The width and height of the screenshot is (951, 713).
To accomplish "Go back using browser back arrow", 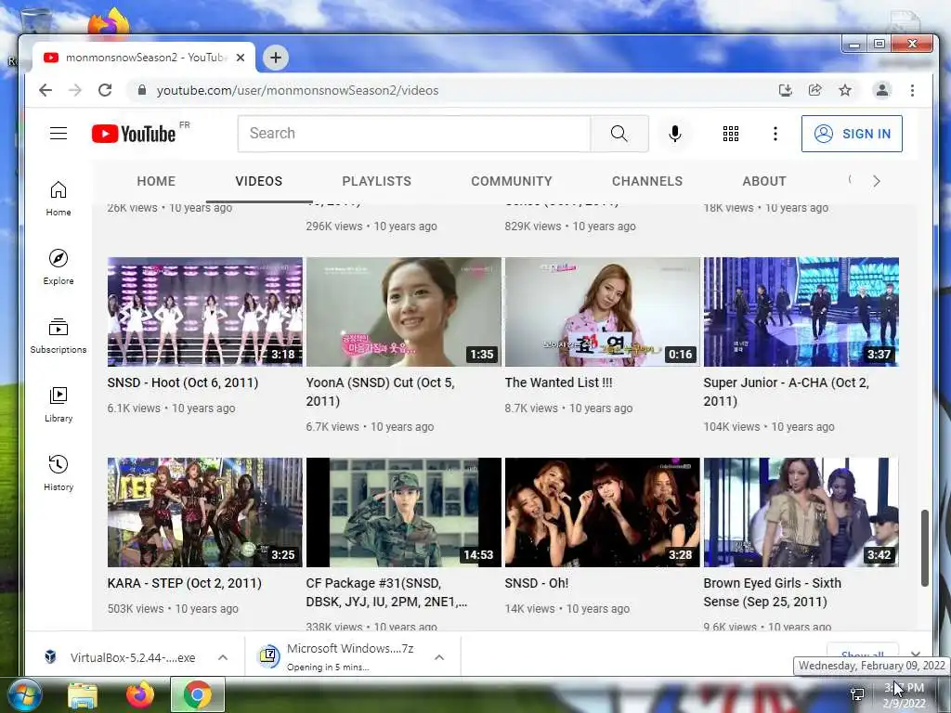I will pyautogui.click(x=46, y=90).
